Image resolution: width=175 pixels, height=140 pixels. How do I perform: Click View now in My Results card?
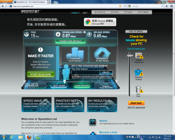click(x=94, y=110)
